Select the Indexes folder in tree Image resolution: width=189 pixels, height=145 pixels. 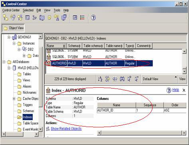click(x=28, y=117)
